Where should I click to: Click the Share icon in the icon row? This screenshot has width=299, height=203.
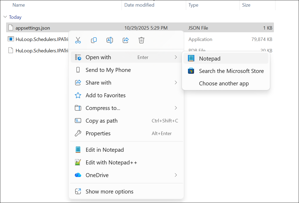(x=125, y=40)
